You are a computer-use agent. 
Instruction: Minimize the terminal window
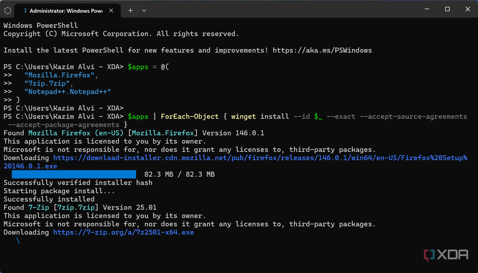click(x=427, y=9)
